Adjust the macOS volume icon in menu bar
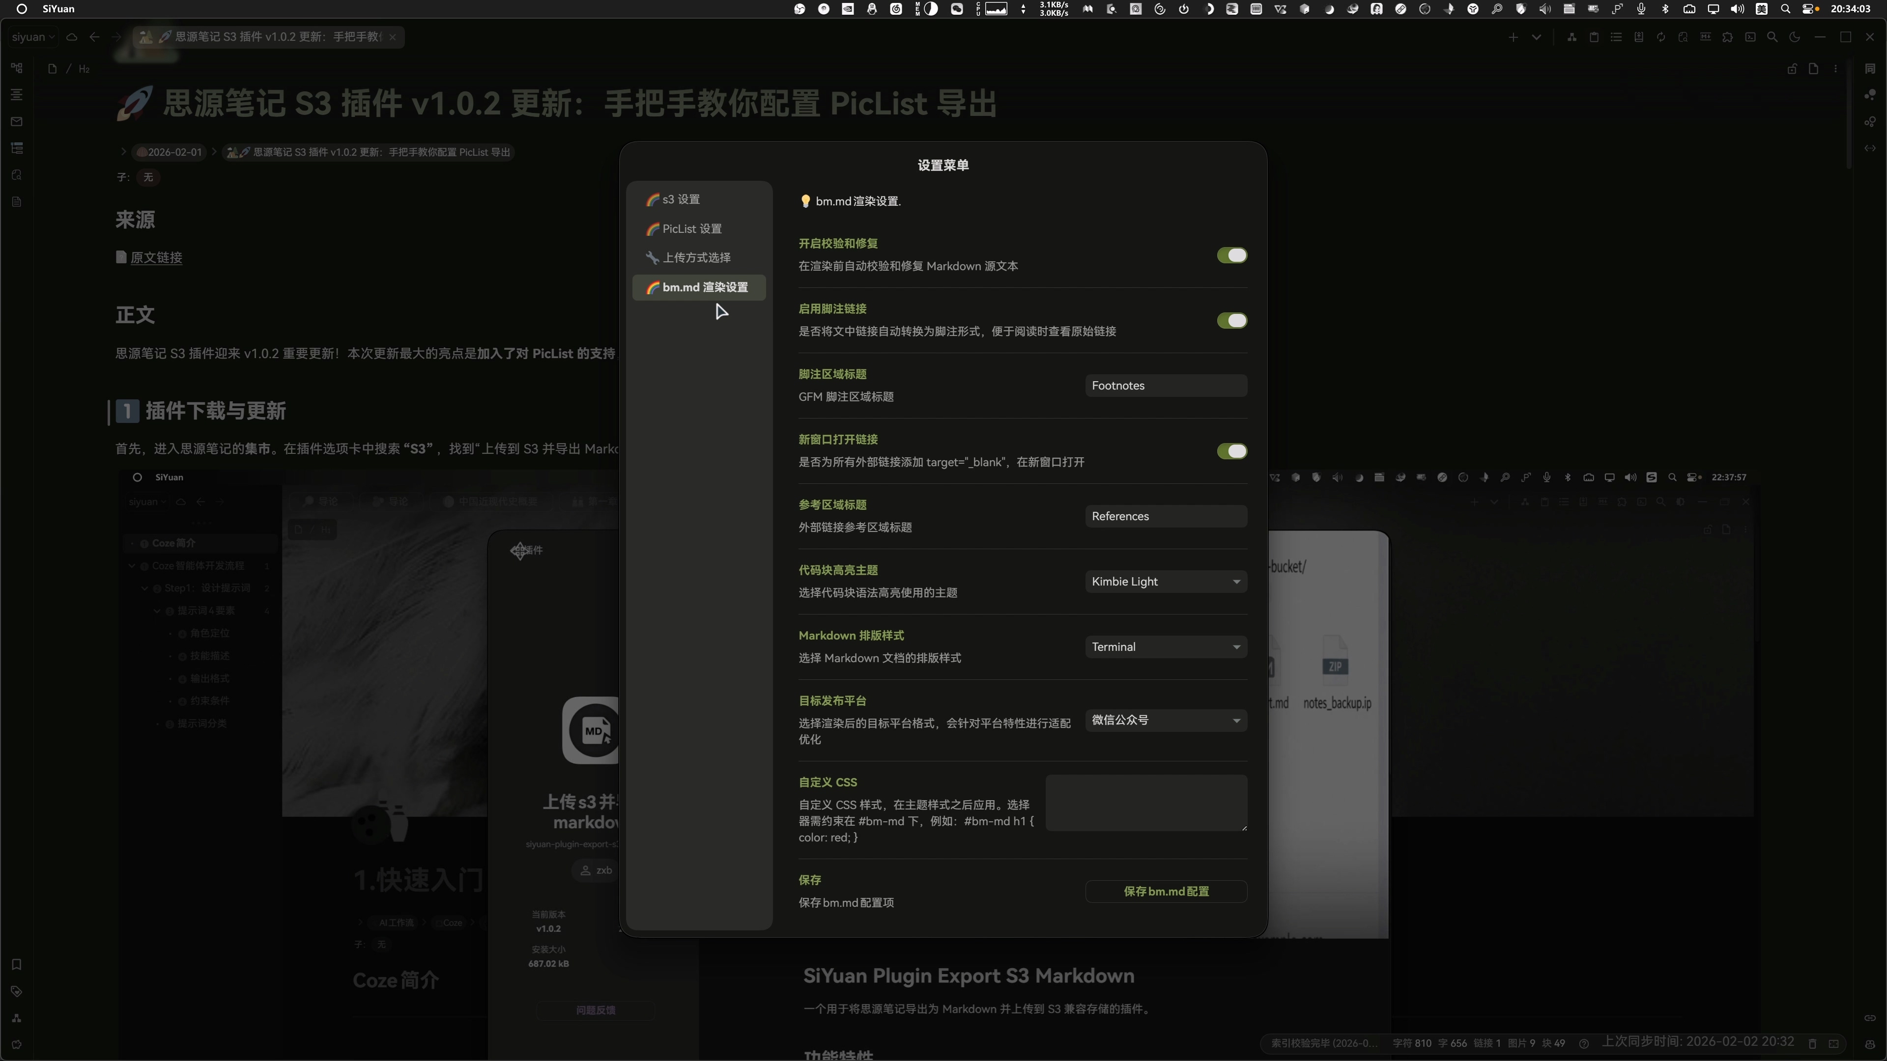Image resolution: width=1887 pixels, height=1061 pixels. [1737, 9]
